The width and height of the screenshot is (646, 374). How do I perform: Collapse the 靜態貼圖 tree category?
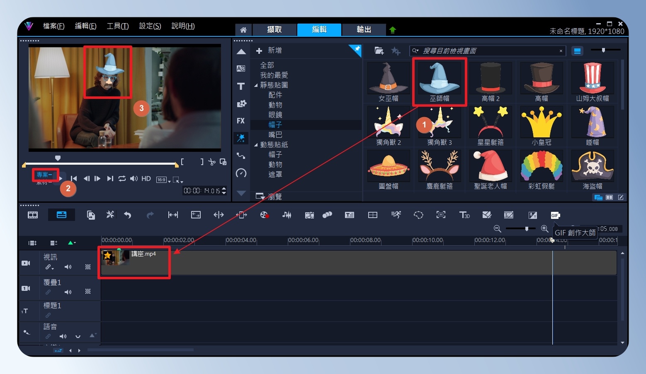(256, 85)
